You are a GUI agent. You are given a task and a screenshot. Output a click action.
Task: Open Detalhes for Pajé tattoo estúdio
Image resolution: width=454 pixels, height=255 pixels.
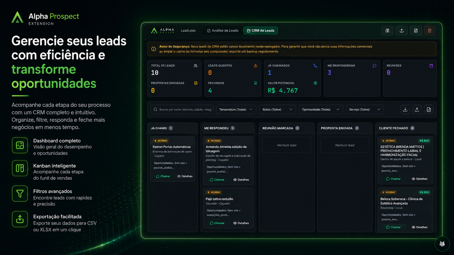pyautogui.click(x=241, y=223)
